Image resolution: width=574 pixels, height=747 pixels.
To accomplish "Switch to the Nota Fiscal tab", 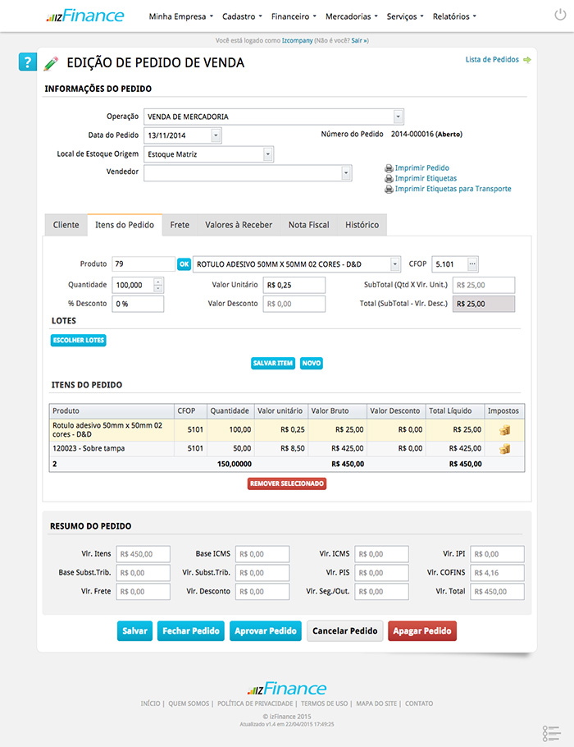I will [x=308, y=225].
